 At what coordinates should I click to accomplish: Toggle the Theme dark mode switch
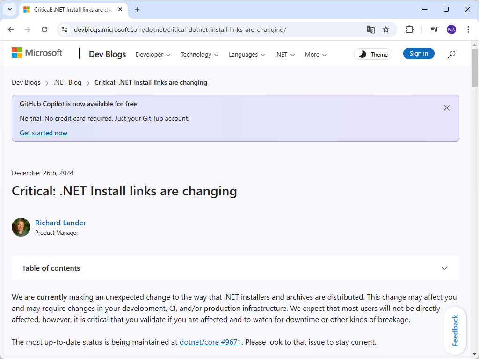(x=373, y=54)
